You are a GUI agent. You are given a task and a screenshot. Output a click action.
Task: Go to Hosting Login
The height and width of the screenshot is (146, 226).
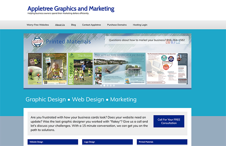pyautogui.click(x=140, y=25)
